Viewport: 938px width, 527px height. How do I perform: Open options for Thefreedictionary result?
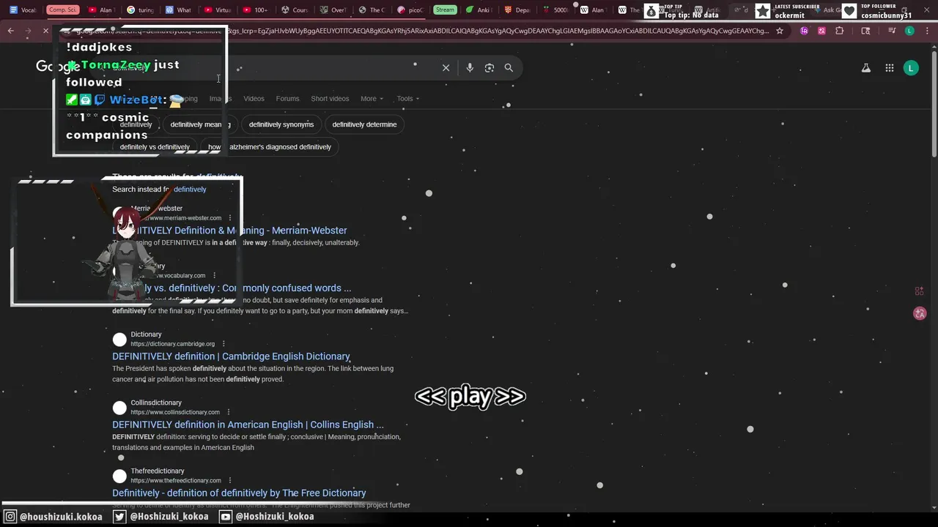229,480
